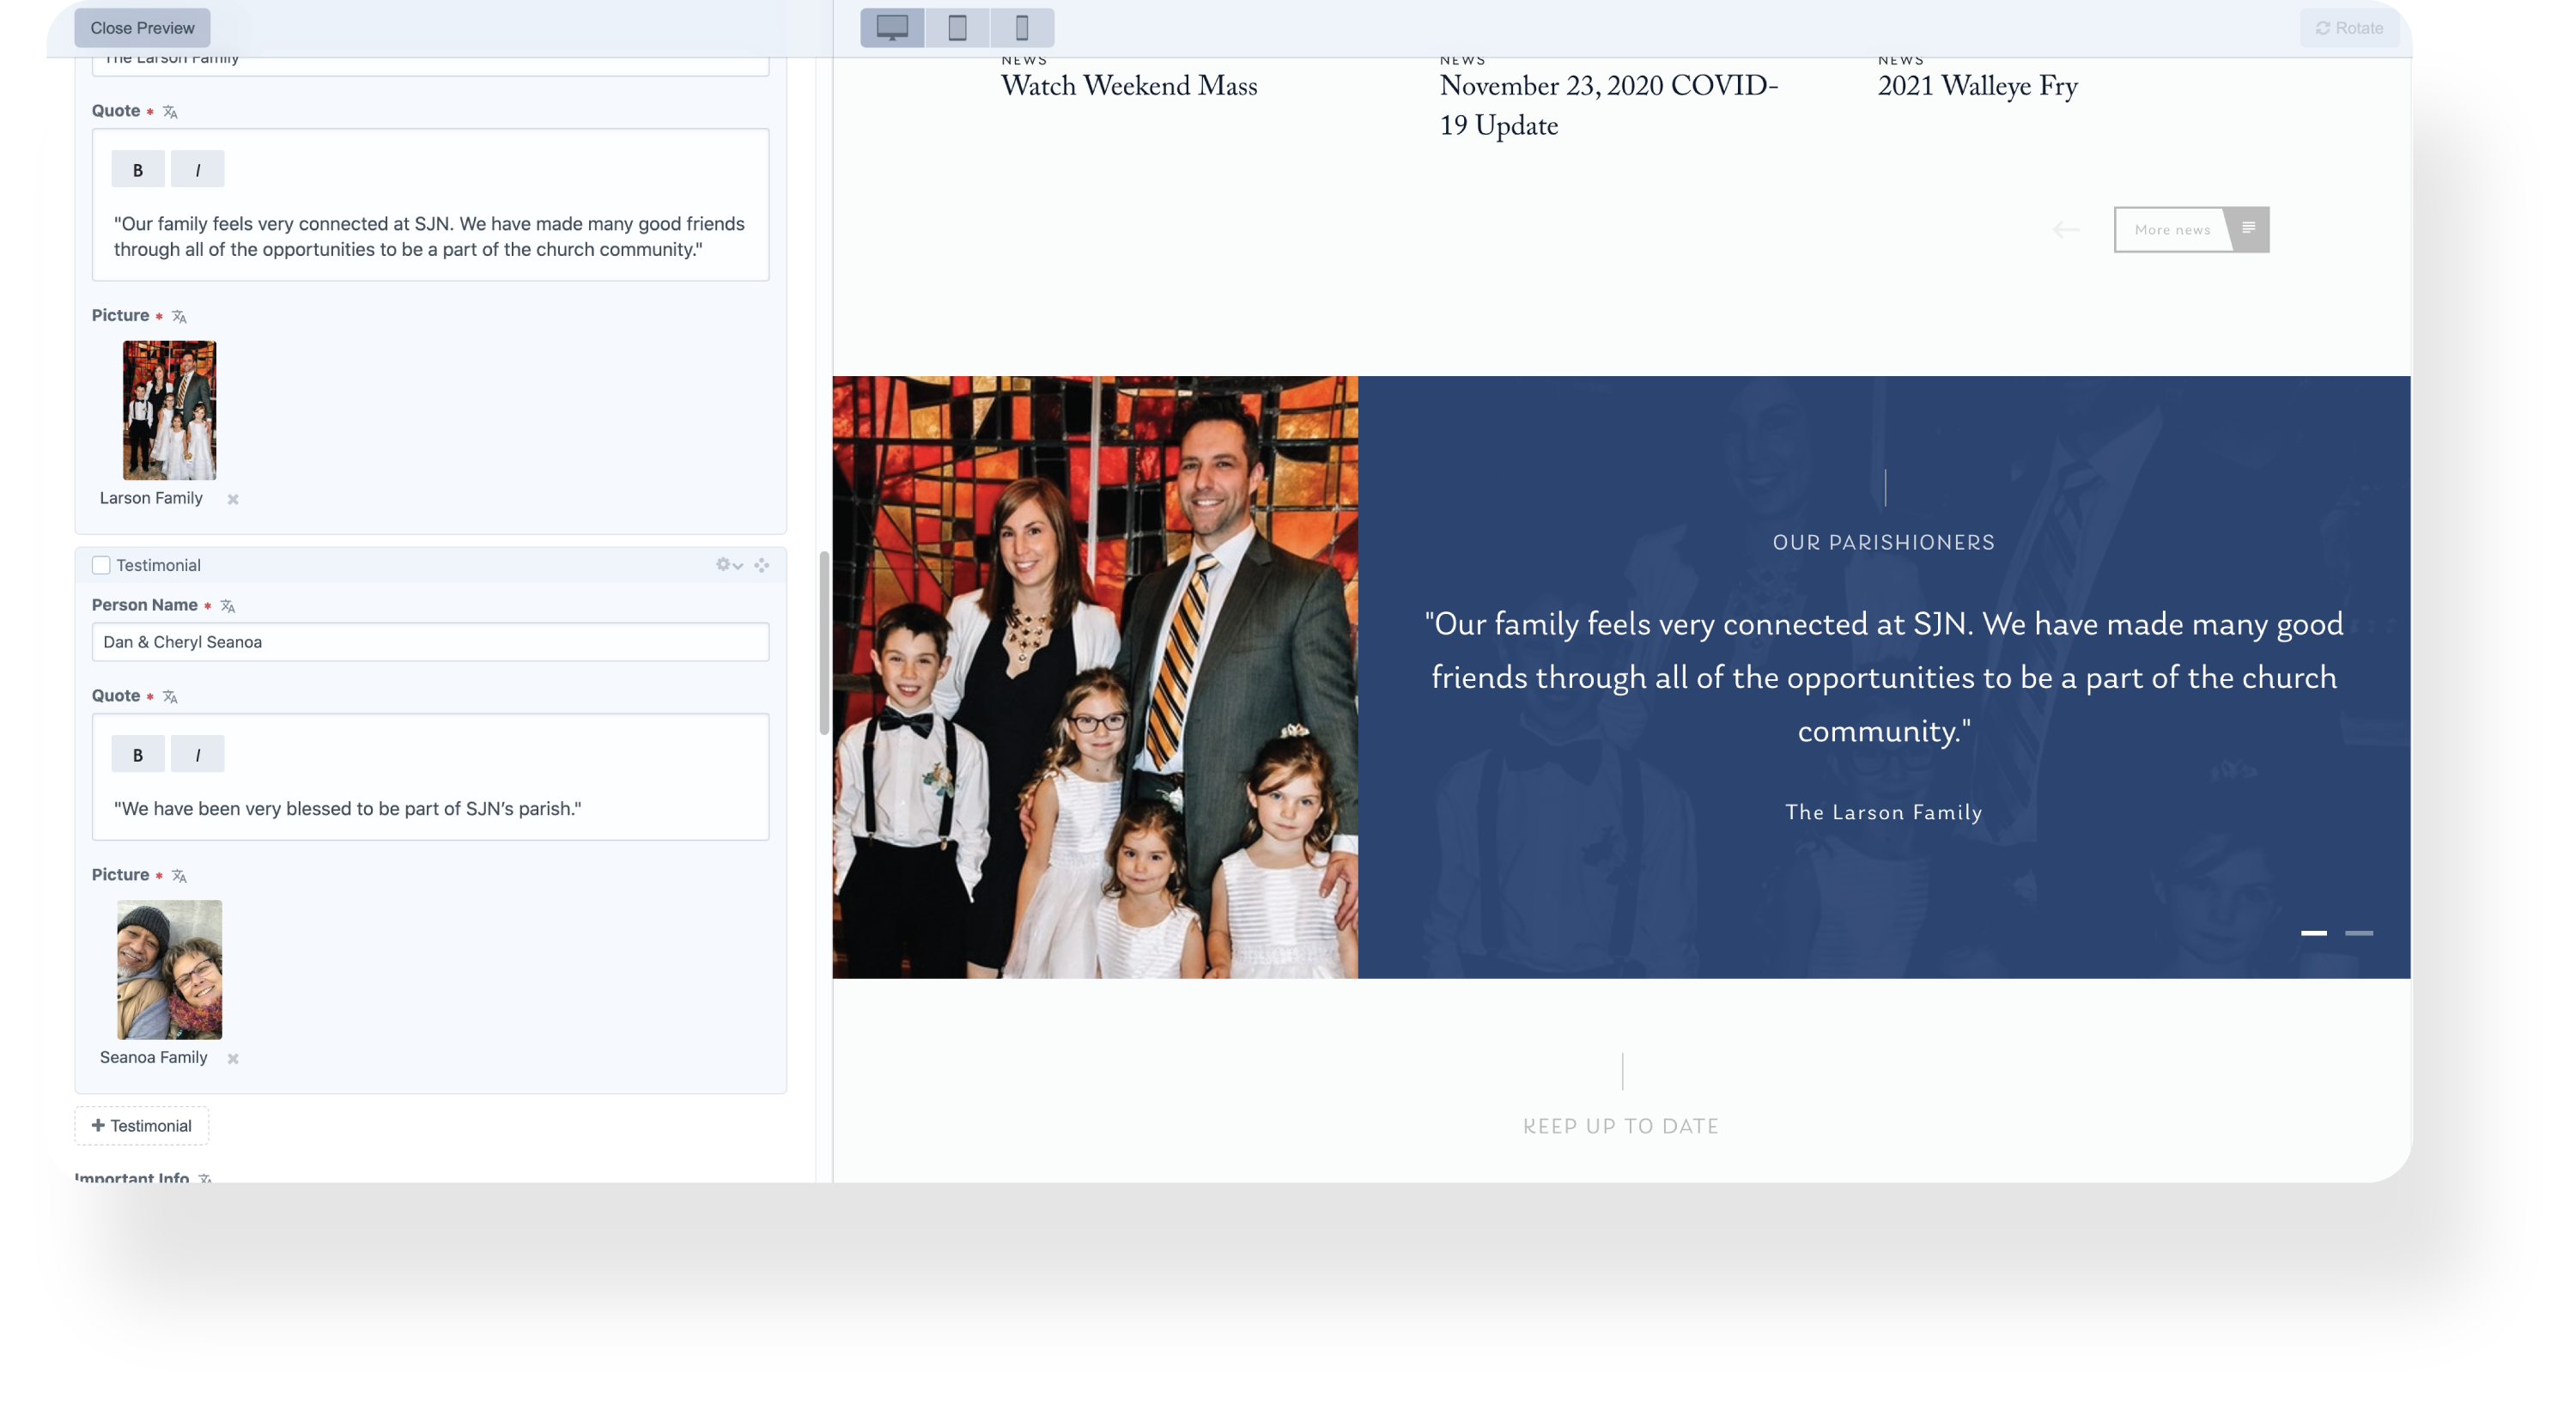Click the KEEP UP TO DATE heading
This screenshot has height=1404, width=2576.
tap(1621, 1126)
